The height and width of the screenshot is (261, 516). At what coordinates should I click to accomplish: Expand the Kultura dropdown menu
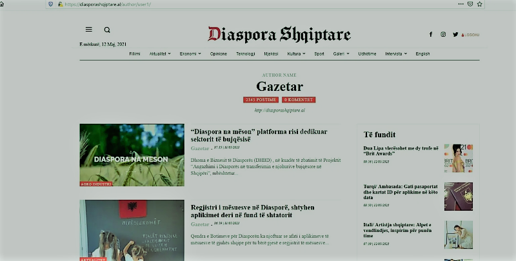point(297,53)
